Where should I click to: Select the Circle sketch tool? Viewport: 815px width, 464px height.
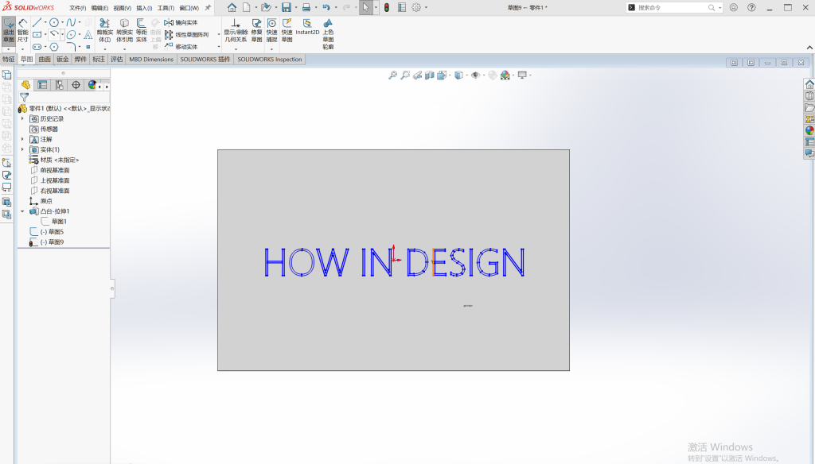[54, 23]
